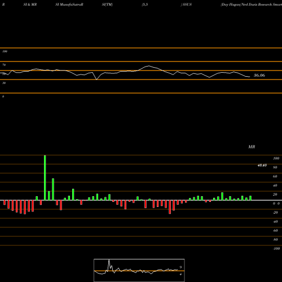This screenshot has width=282, height=282.
Task: Open the mini overview chart thumbnail
Action: pos(139,270)
